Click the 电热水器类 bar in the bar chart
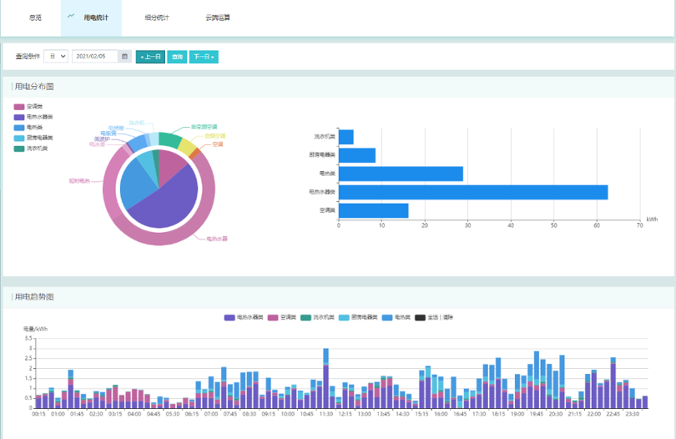The height and width of the screenshot is (439, 676). 472,192
